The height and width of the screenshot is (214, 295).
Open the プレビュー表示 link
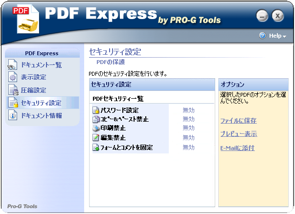click(239, 134)
